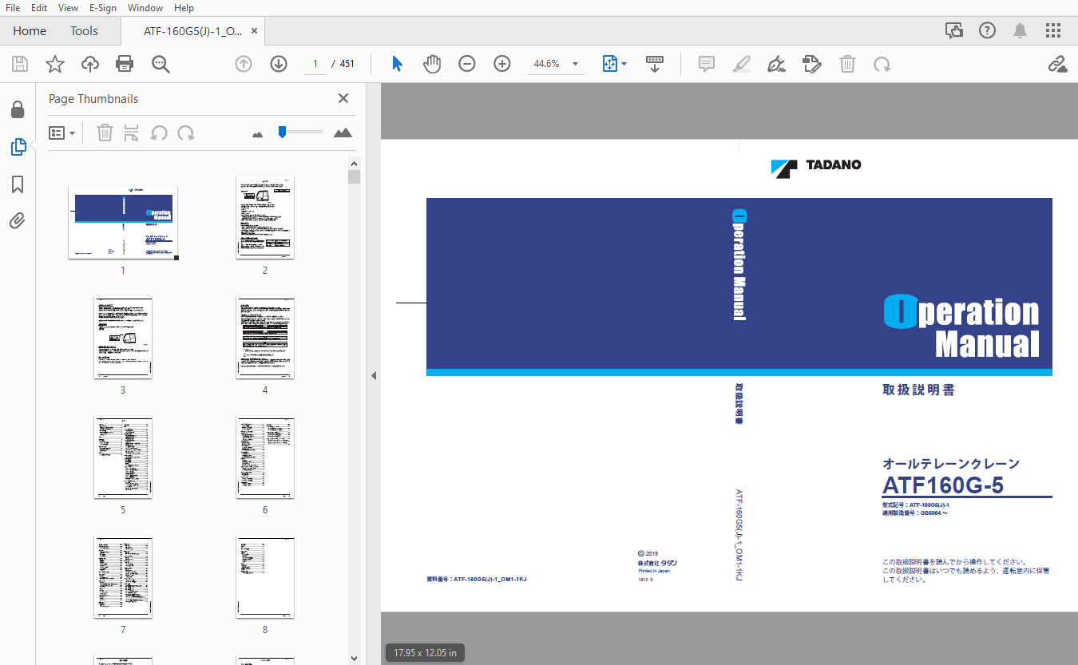Open the chat message icon in header
Image resolution: width=1078 pixels, height=665 pixels.
[x=954, y=30]
